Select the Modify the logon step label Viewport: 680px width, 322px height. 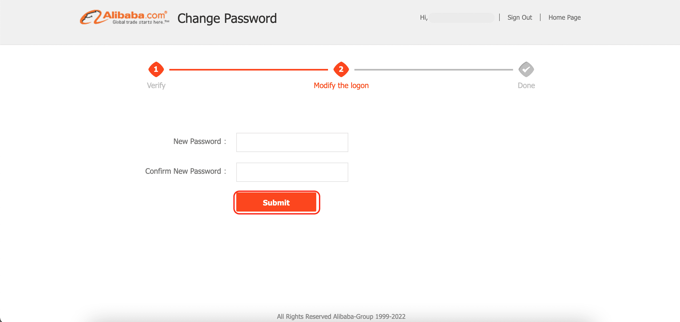click(341, 85)
